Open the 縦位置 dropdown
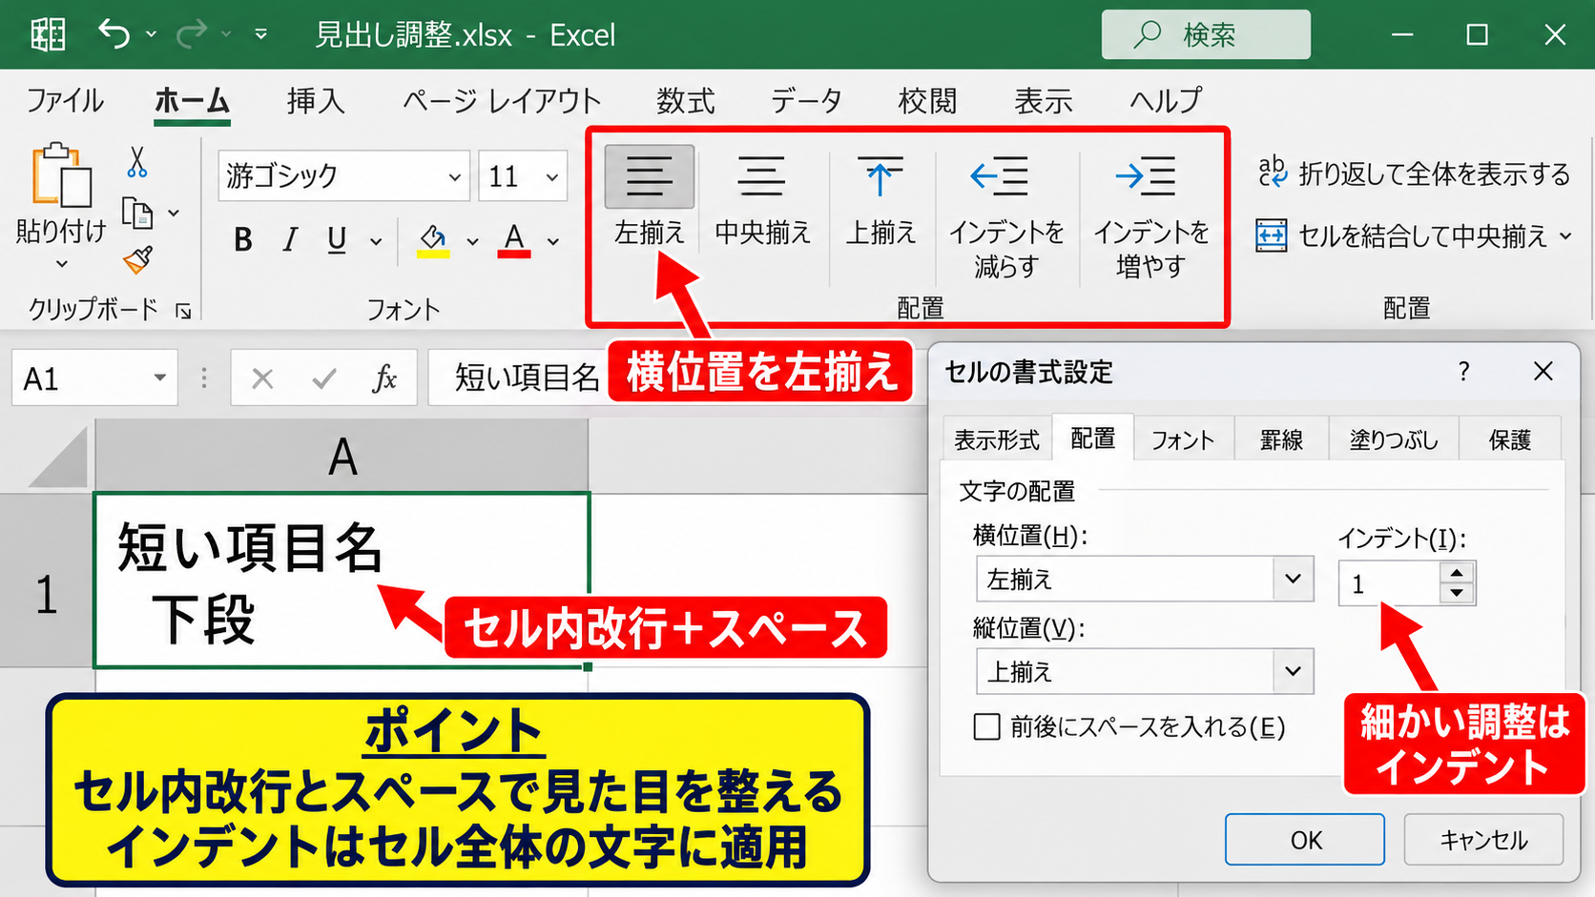 click(1144, 671)
